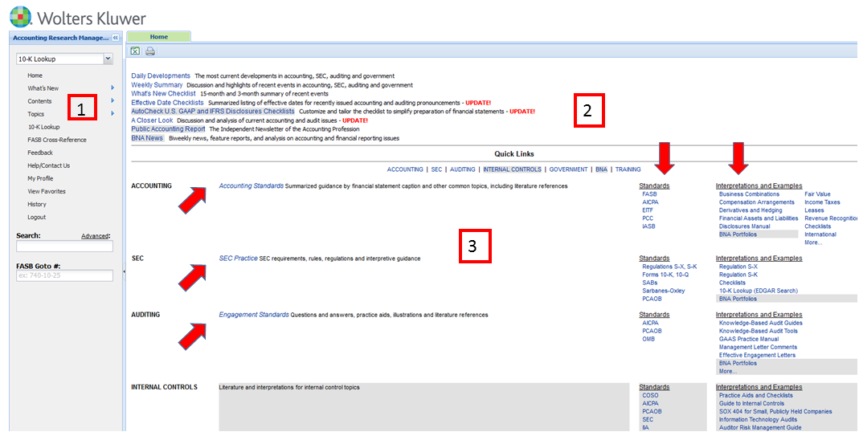Screen dimensions: 863x440
Task: Jump to INTERNAL CONTROLS quick link
Action: pyautogui.click(x=513, y=169)
